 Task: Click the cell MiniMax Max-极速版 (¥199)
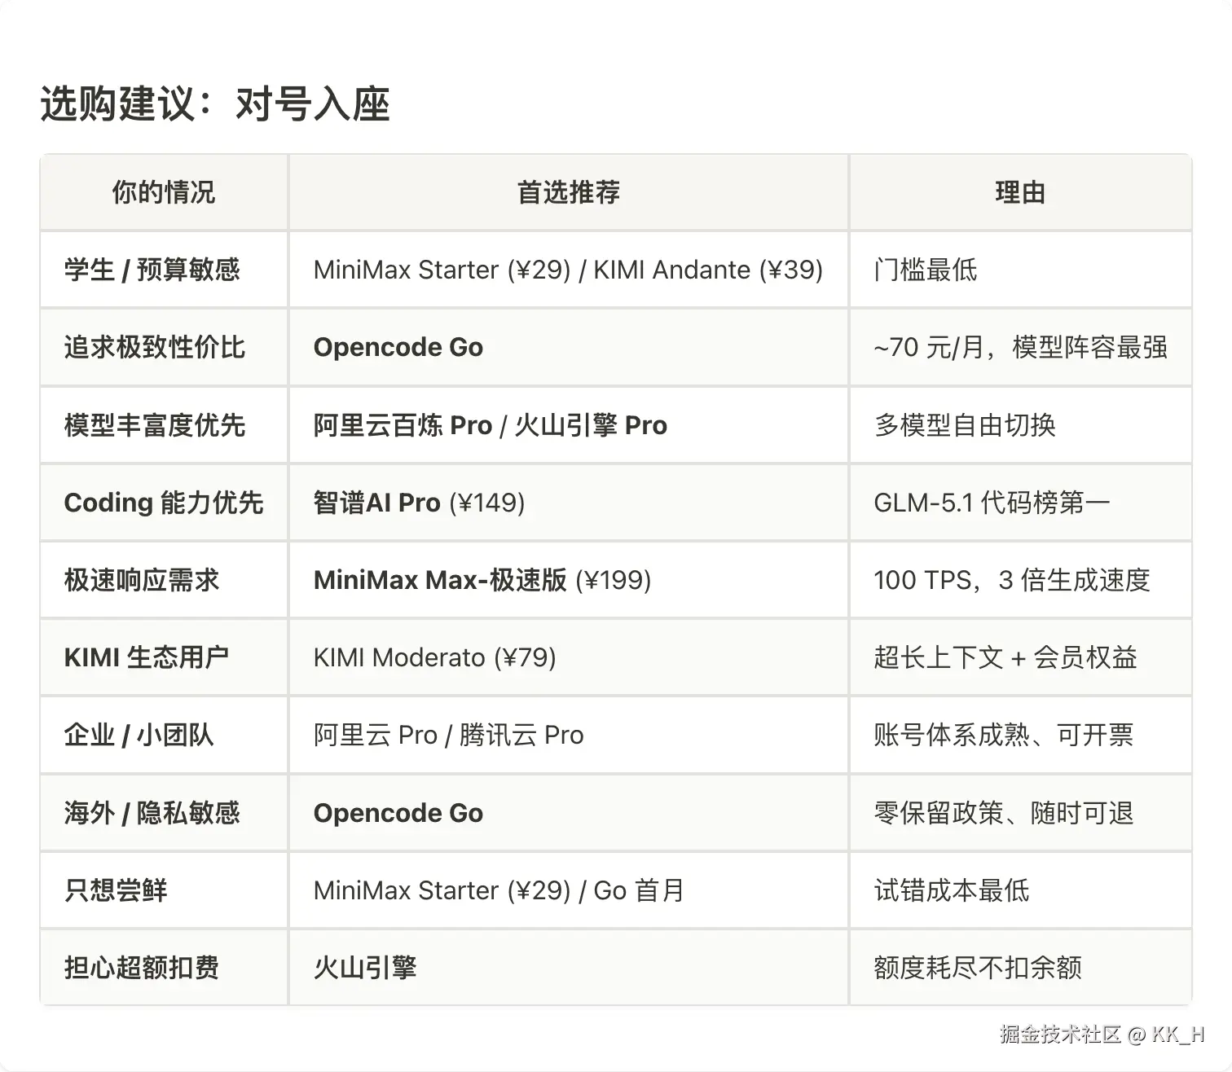click(x=569, y=580)
